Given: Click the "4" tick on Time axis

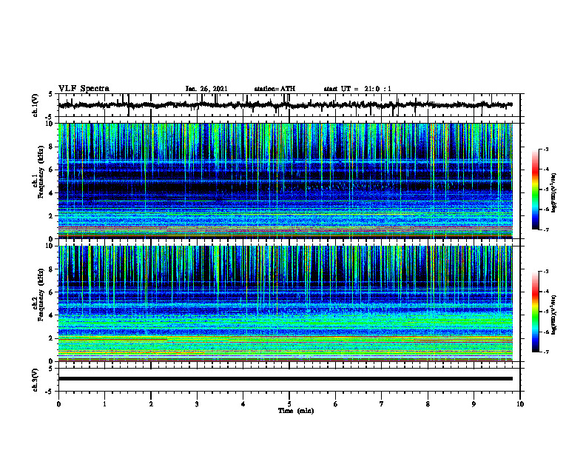Looking at the screenshot, I should [243, 404].
